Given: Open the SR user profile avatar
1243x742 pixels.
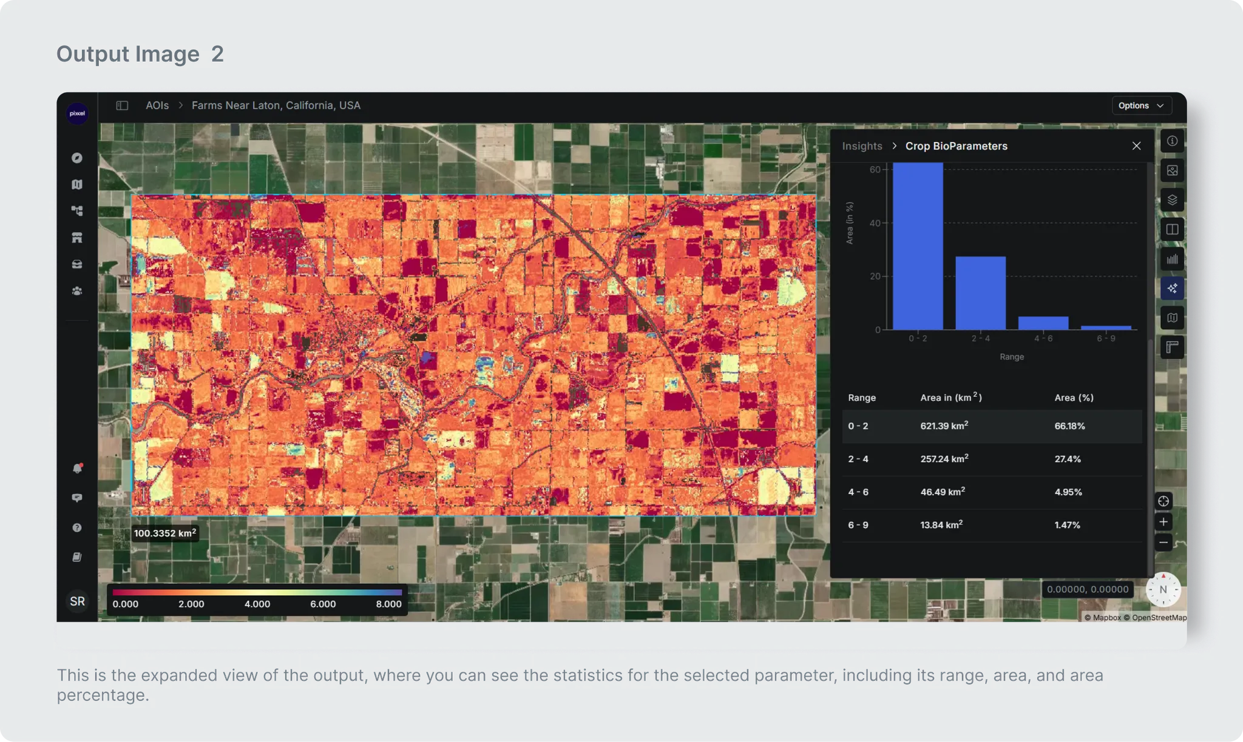Looking at the screenshot, I should coord(77,601).
